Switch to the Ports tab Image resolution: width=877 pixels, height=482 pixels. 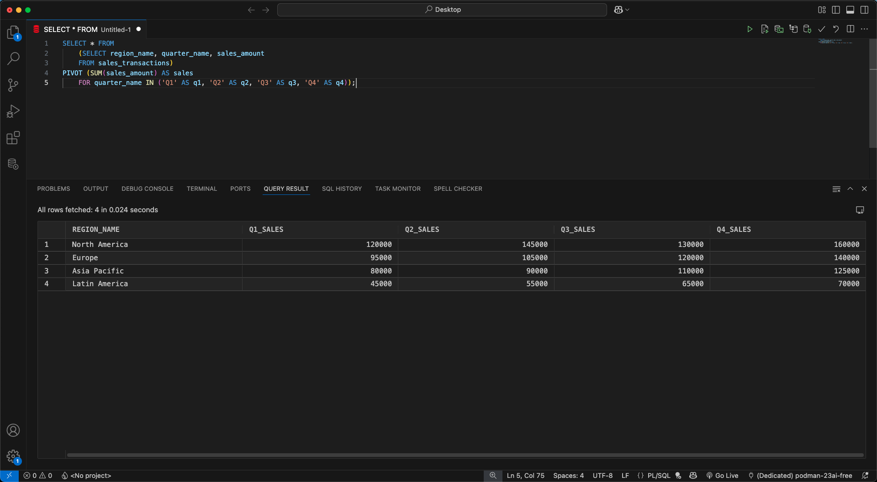point(240,189)
